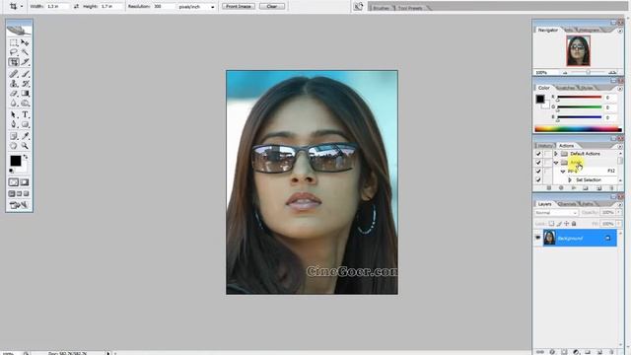Open Crop tool preset picker arrow
This screenshot has height=355, width=631.
pos(22,7)
